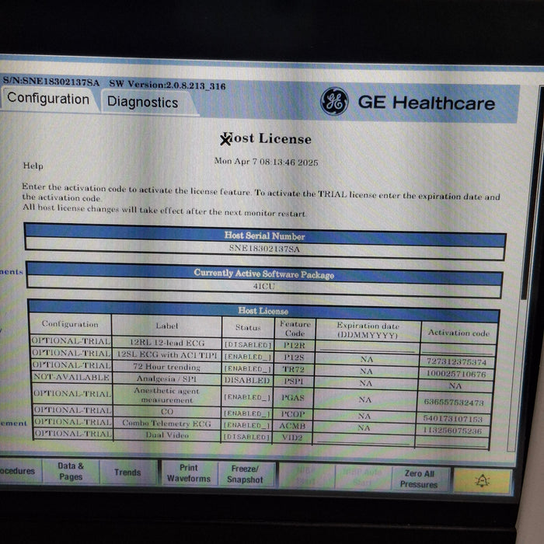Switch to the Configuration tab
Screen dimensions: 544x544
click(48, 99)
